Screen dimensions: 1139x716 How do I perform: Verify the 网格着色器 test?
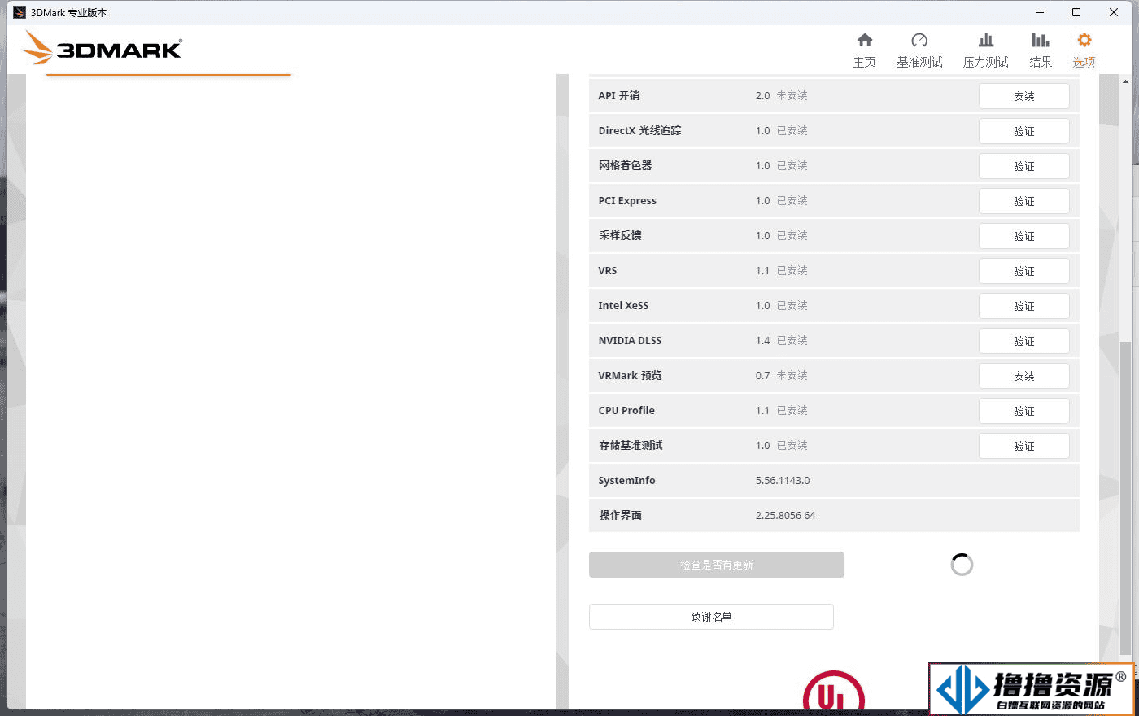tap(1023, 166)
